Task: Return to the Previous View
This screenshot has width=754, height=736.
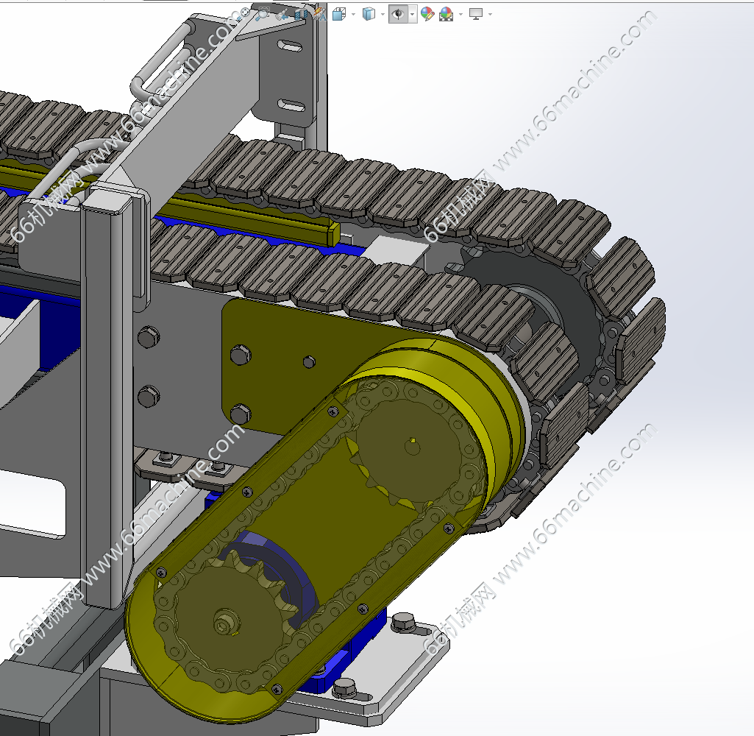Action: pos(282,14)
